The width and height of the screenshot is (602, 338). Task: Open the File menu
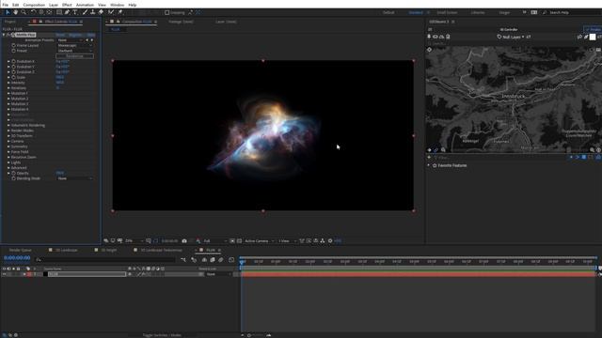[x=6, y=5]
